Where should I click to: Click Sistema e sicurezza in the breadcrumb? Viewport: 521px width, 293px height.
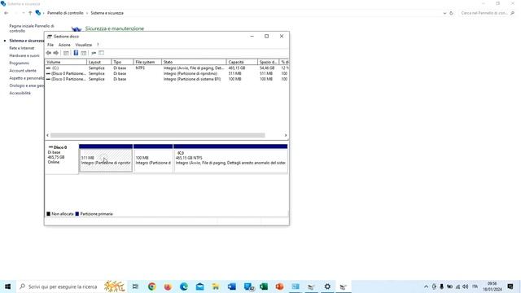[107, 13]
